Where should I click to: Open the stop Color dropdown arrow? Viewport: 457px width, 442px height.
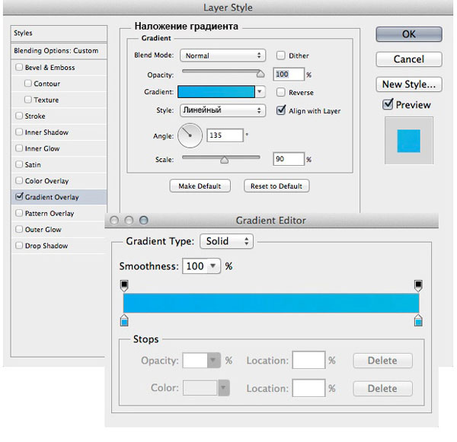coord(223,388)
